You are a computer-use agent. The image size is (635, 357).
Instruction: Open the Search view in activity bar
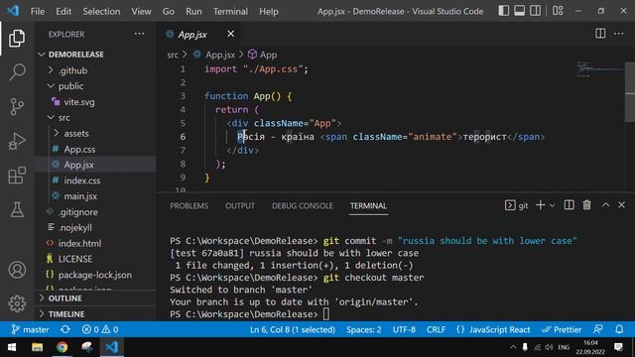pyautogui.click(x=17, y=72)
